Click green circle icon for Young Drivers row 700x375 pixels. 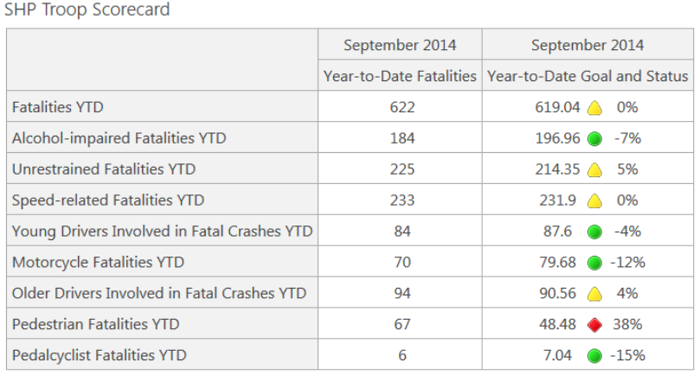[594, 232]
